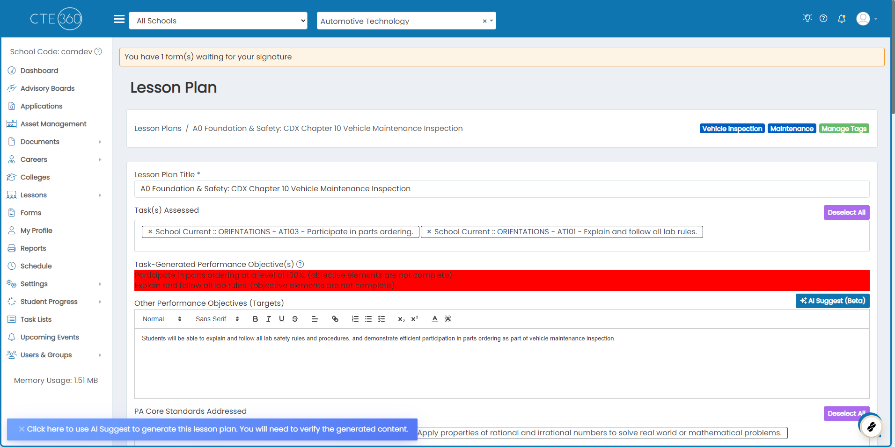Click into the Other Performance Objectives editor

coord(502,363)
